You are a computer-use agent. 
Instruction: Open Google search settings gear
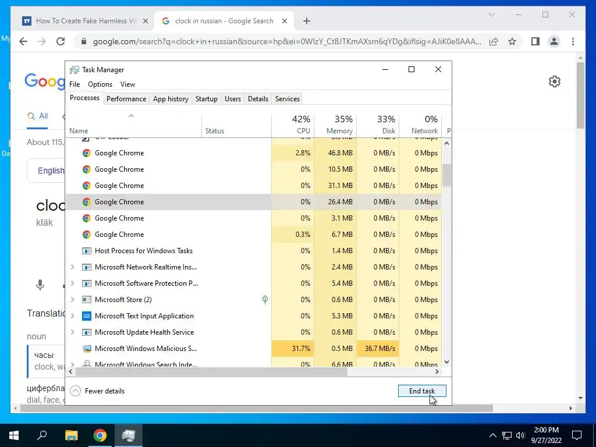555,81
